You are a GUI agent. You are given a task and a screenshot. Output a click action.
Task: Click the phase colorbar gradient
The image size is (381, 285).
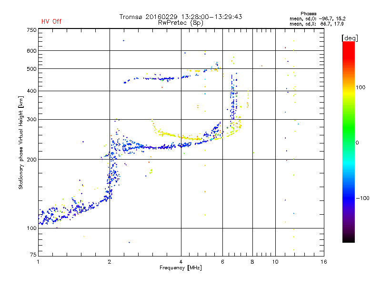tap(349, 142)
